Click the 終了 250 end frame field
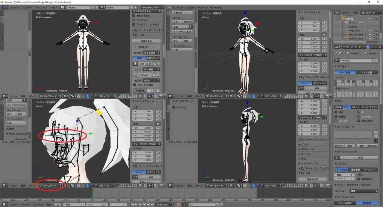Screen dimensions: 383x207 (97, 204)
